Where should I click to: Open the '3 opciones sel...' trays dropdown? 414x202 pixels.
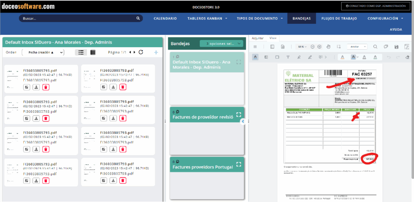pyautogui.click(x=221, y=44)
